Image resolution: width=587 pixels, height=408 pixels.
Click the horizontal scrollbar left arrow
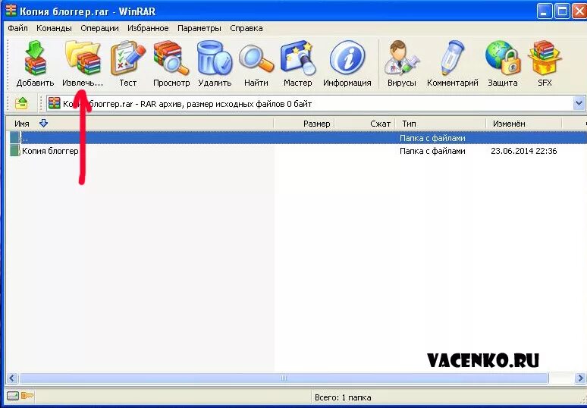click(x=12, y=378)
